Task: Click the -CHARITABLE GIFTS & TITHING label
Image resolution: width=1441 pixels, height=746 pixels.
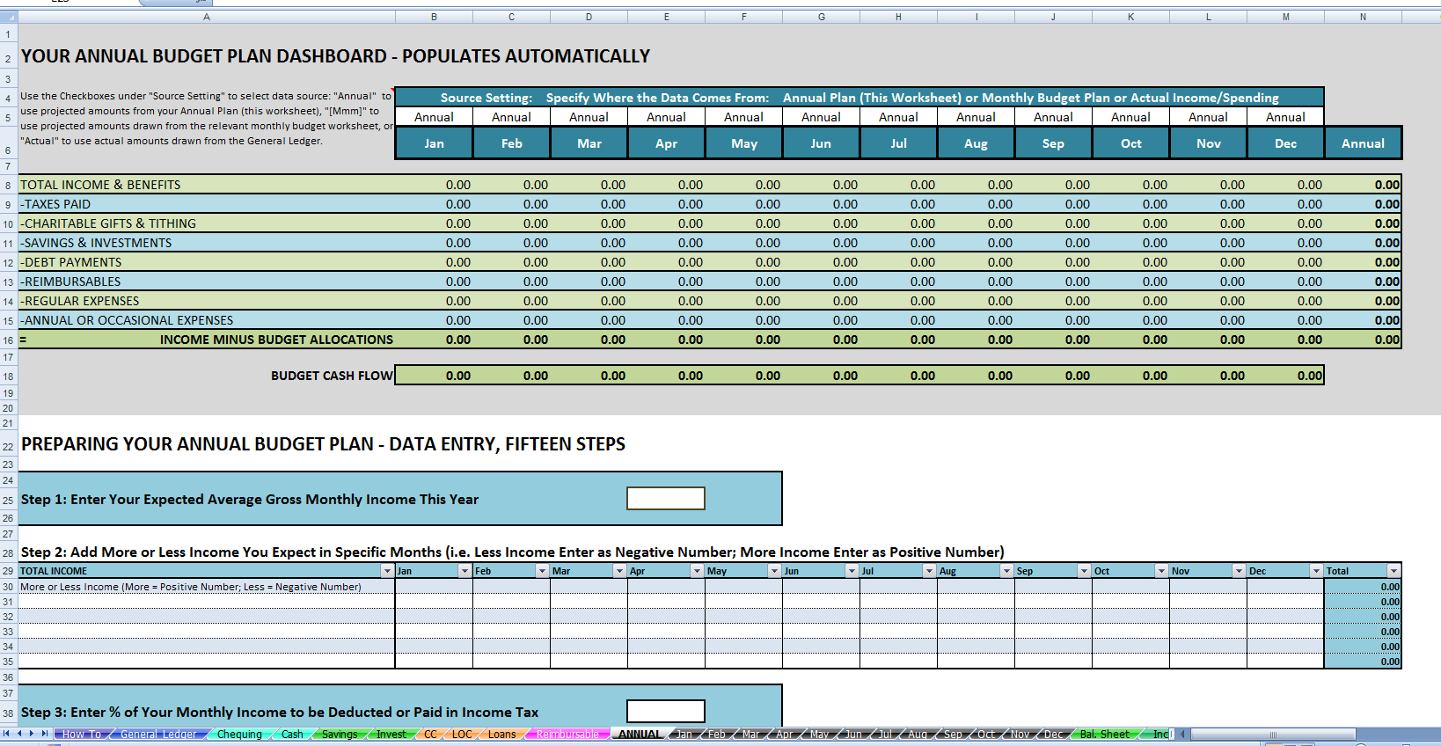Action: coord(108,223)
